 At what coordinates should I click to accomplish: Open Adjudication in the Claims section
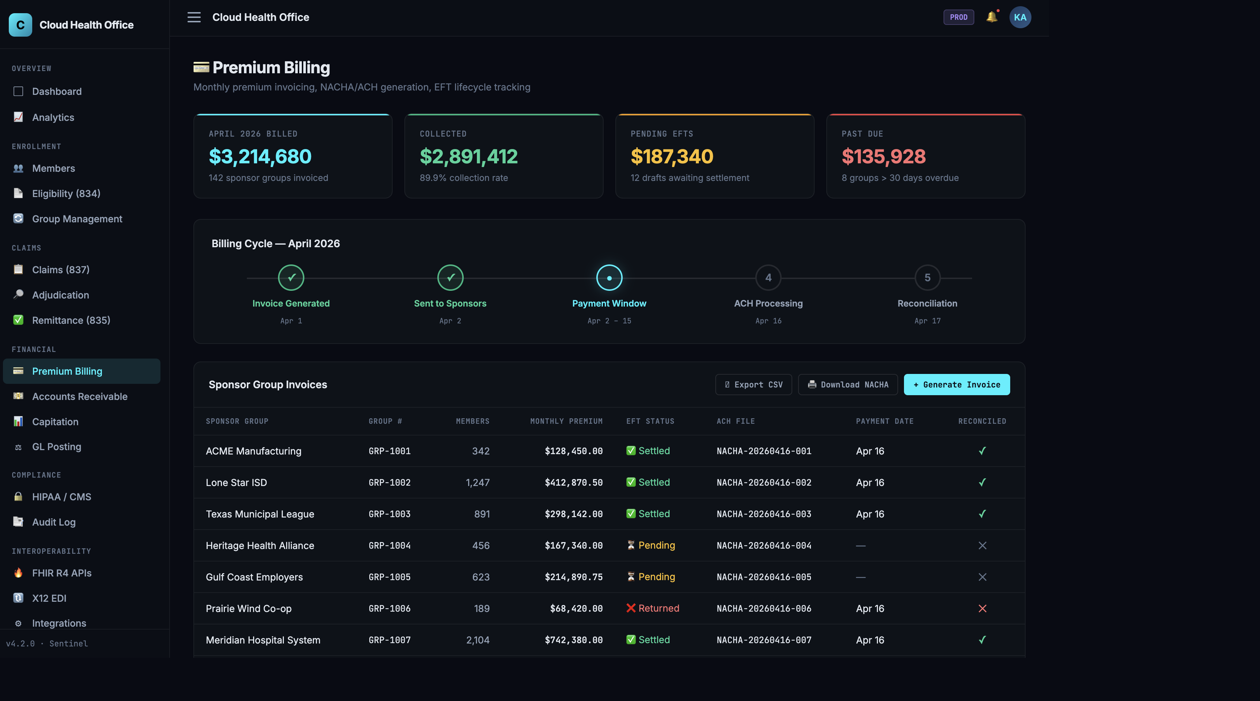(82, 295)
